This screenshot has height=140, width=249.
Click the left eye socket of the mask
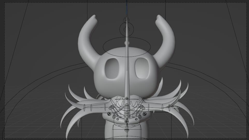112,69
